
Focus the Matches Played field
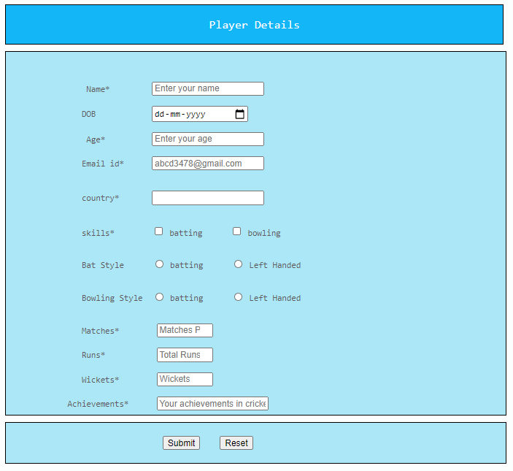[x=185, y=330]
